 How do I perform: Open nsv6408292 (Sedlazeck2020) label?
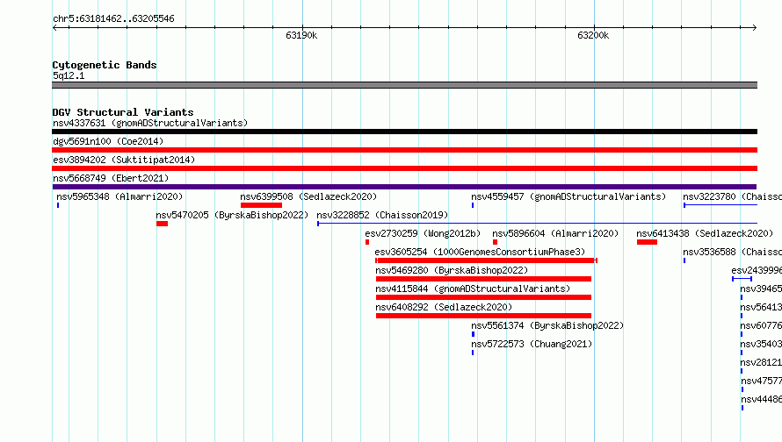click(x=444, y=307)
